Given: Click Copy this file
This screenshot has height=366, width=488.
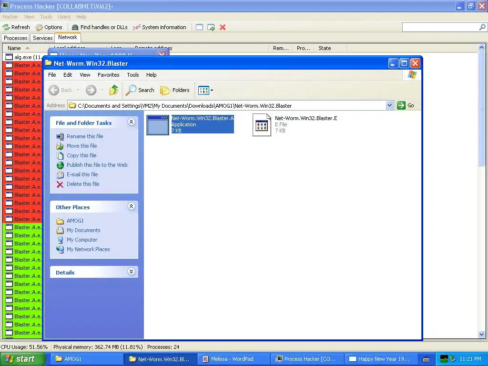Looking at the screenshot, I should click(81, 156).
